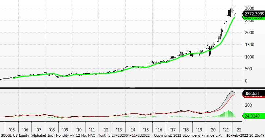Viewport: 265px width, 138px height.
Task: Click the '05 year label on the time axis
Action: click(x=12, y=130)
